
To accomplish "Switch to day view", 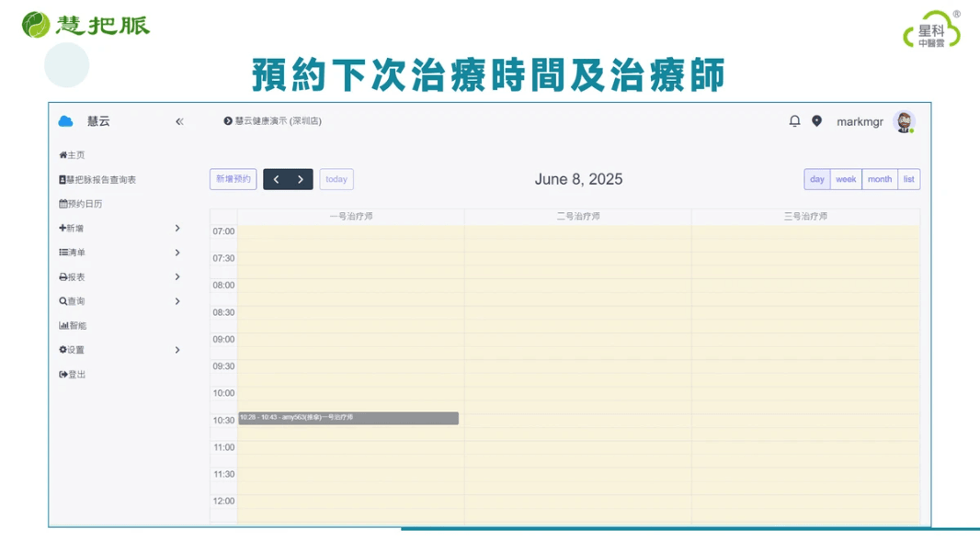I will (817, 179).
